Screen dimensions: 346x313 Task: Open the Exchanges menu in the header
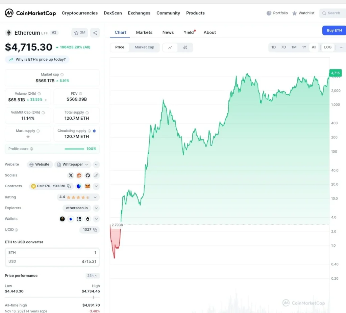139,13
